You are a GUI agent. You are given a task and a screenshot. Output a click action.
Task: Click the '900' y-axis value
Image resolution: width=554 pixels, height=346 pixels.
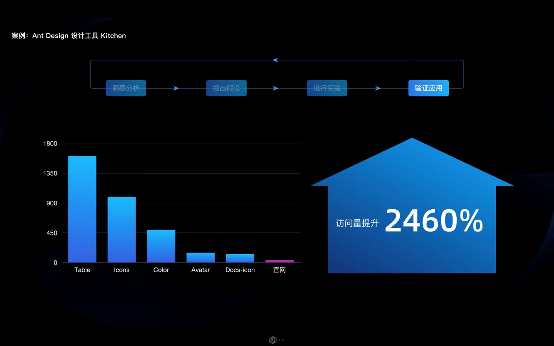pyautogui.click(x=52, y=203)
